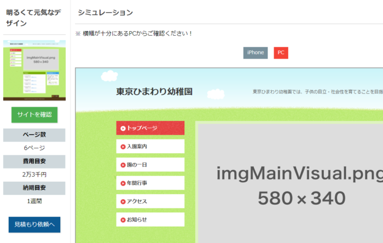Click the blue 見積もり依頼へ button
The width and height of the screenshot is (383, 243).
[34, 224]
